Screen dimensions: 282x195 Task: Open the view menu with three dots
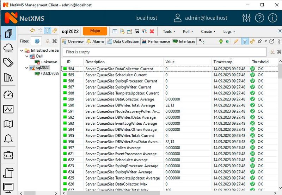(x=279, y=41)
